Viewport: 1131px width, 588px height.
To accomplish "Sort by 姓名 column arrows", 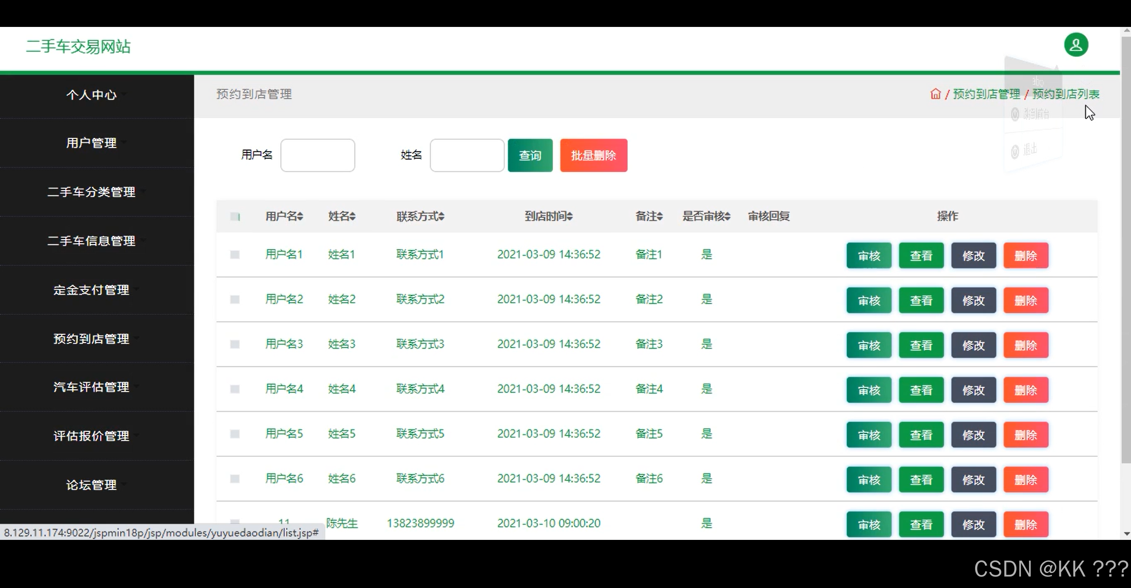I will click(x=352, y=216).
